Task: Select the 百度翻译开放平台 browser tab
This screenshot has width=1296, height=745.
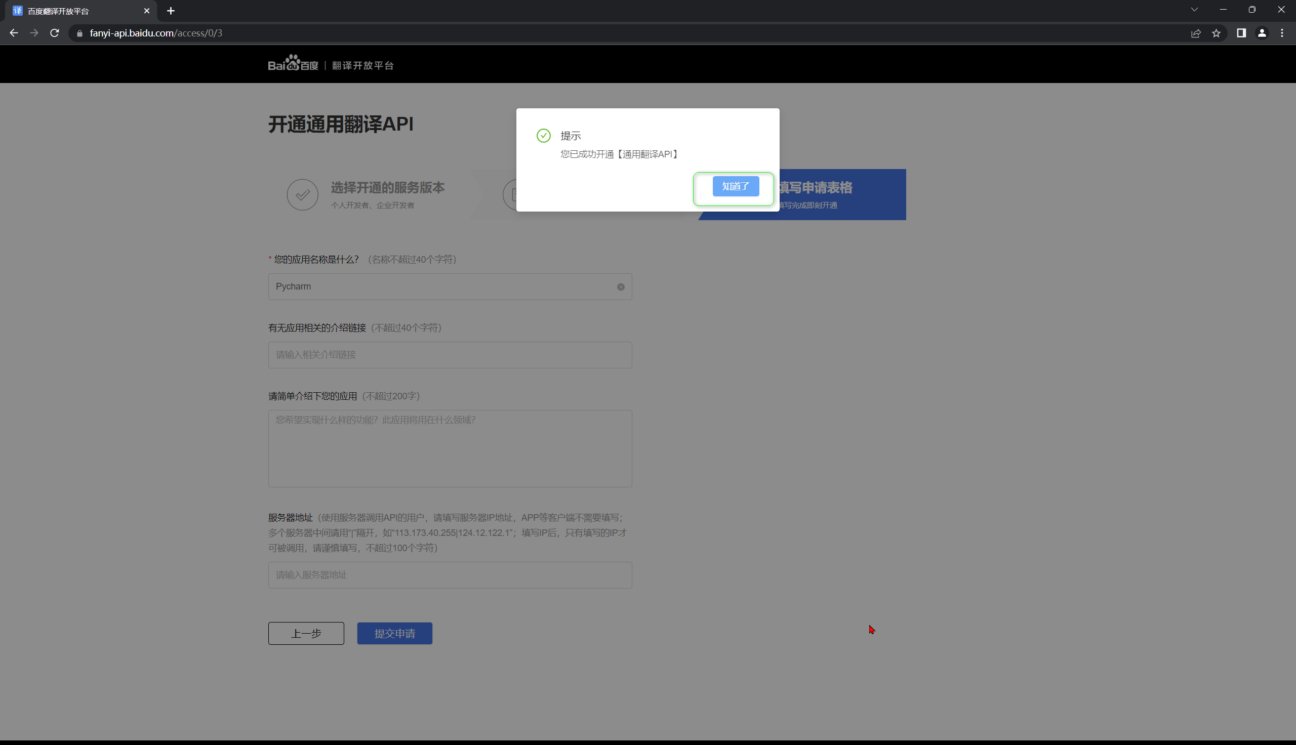Action: click(82, 11)
